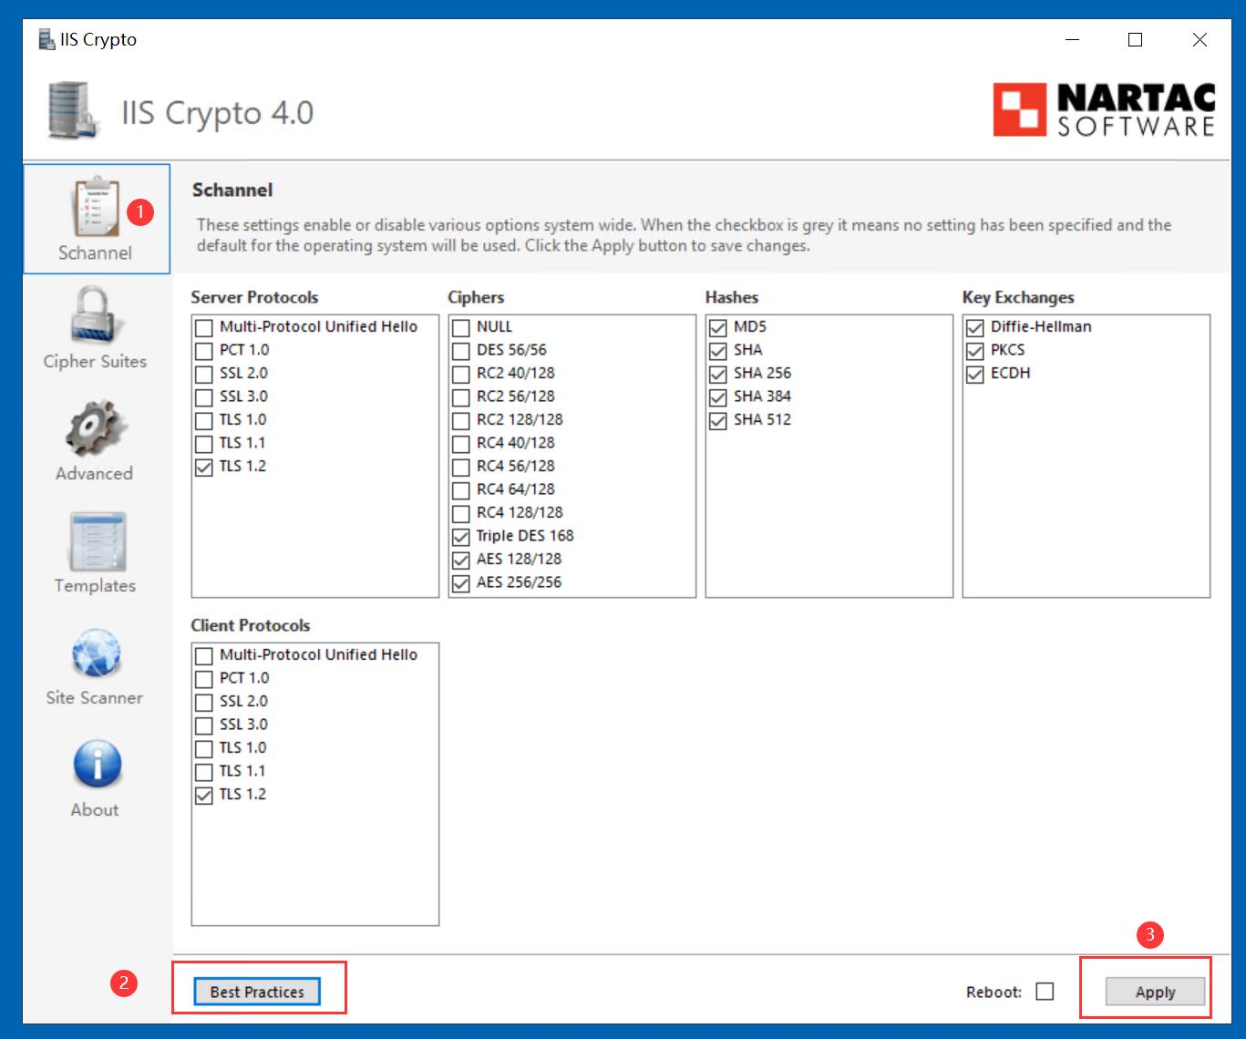Enable the Reboot checkbox
This screenshot has height=1039, width=1246.
click(x=1045, y=992)
